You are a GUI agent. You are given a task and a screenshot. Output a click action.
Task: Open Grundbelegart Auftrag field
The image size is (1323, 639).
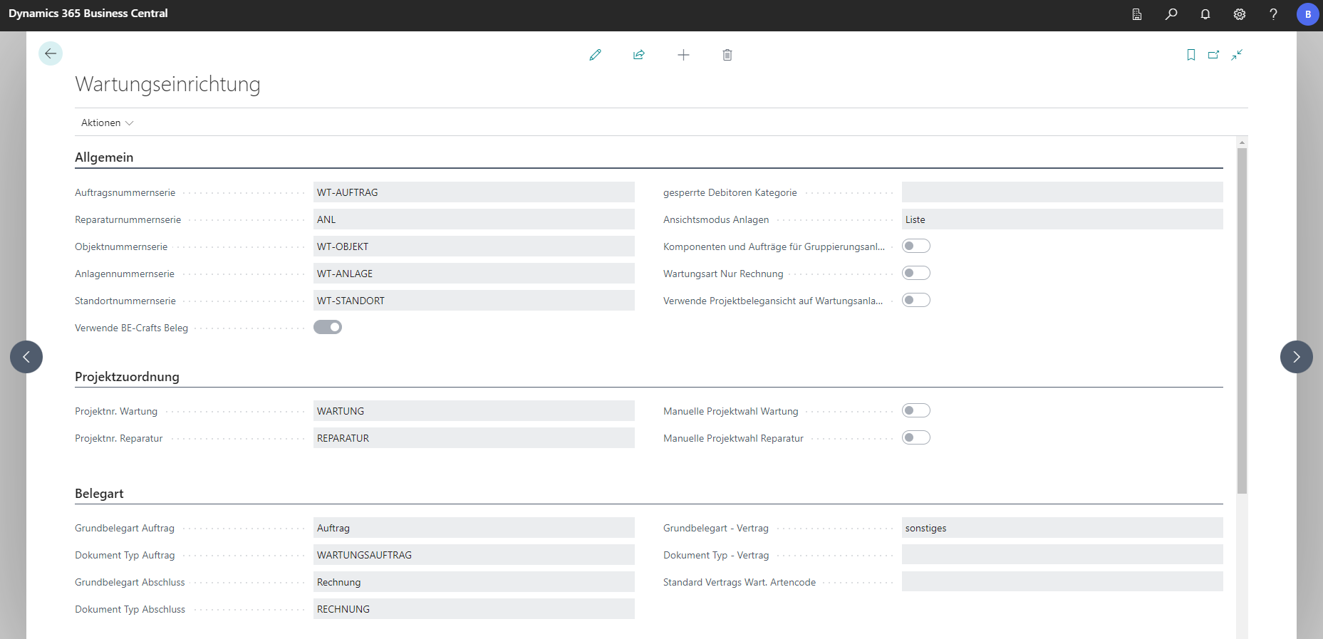474,528
